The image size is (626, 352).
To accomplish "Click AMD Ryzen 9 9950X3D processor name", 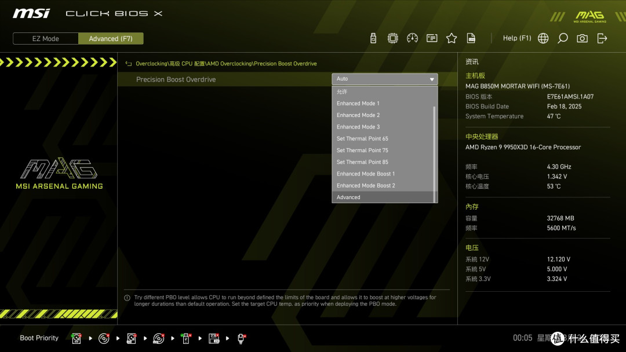I will point(523,147).
